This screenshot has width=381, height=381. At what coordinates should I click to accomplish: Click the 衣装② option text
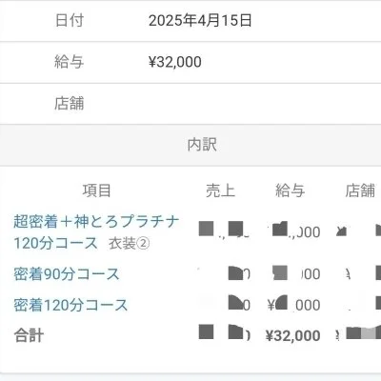click(x=130, y=244)
